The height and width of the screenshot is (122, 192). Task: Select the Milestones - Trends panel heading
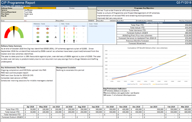click(39, 24)
